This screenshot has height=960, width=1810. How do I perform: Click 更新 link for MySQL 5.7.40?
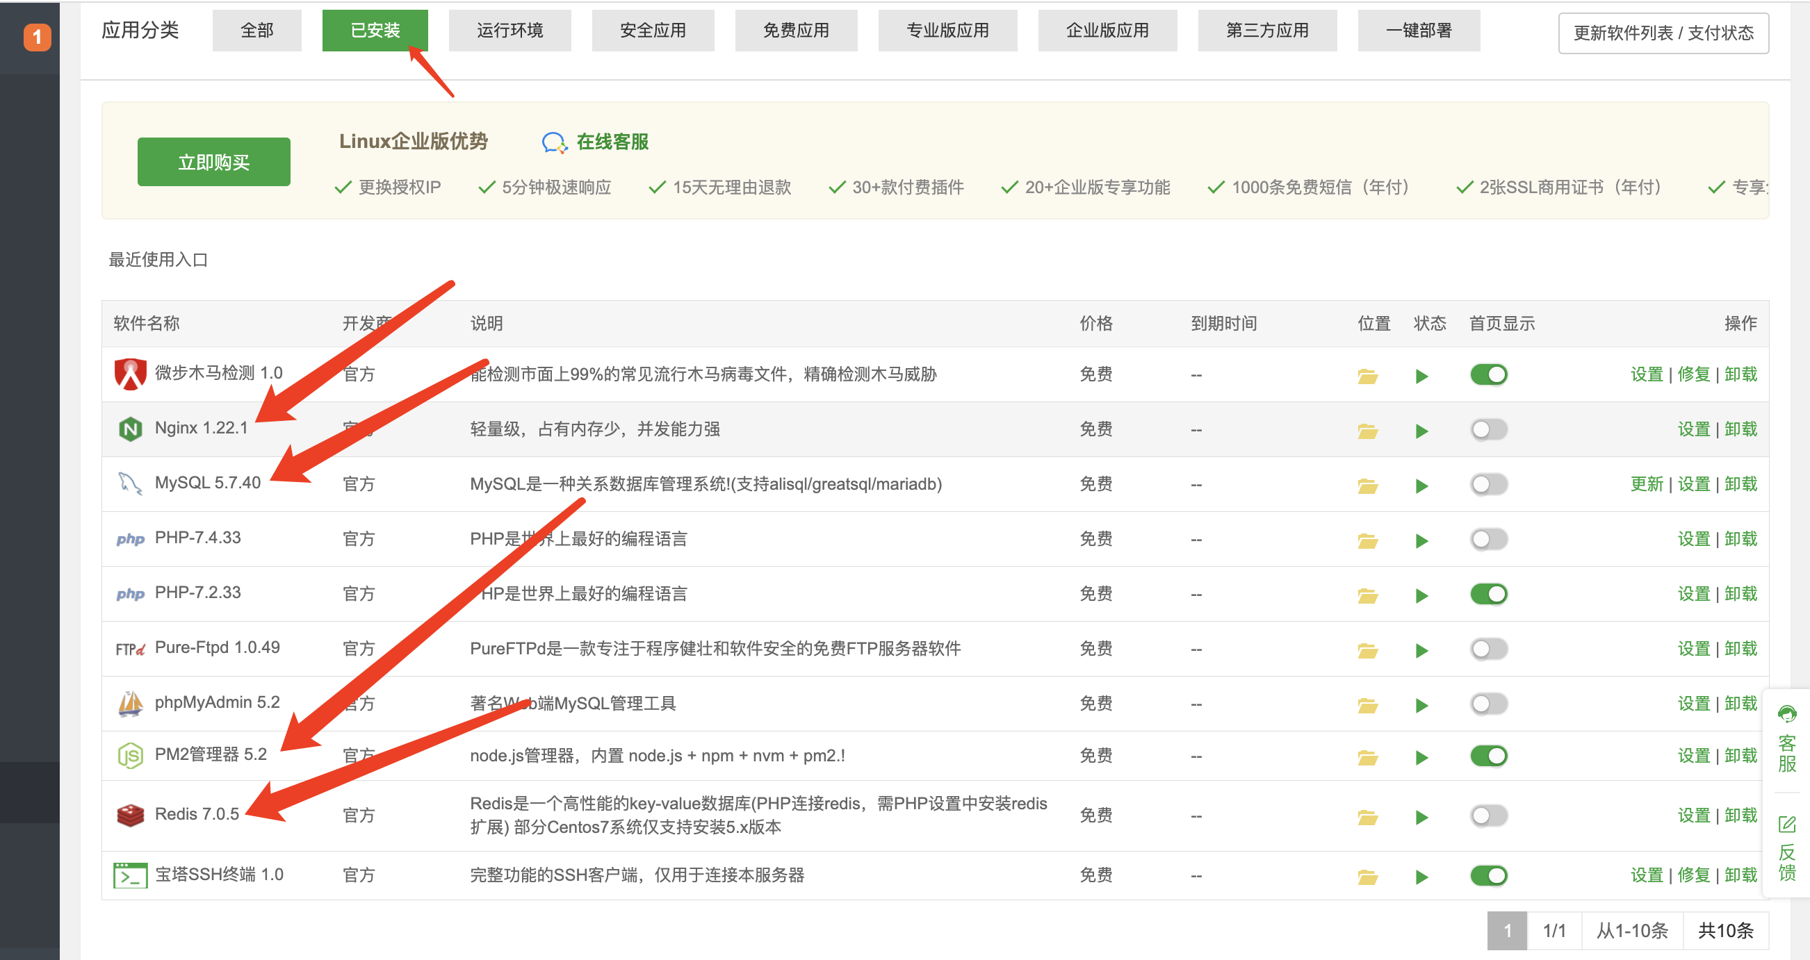(x=1646, y=484)
